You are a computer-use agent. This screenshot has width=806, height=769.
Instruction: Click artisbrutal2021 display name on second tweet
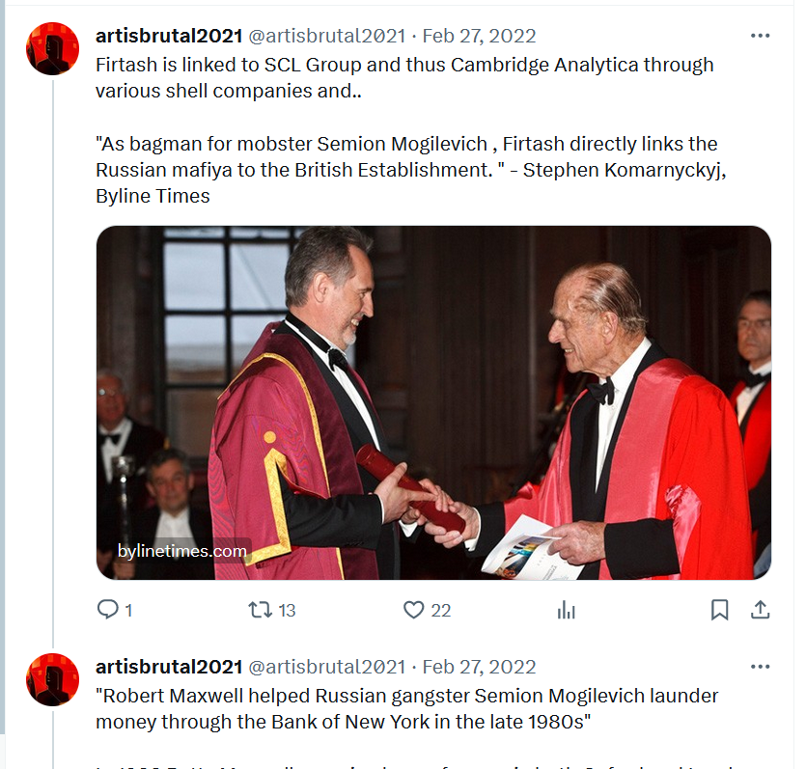[x=169, y=667]
